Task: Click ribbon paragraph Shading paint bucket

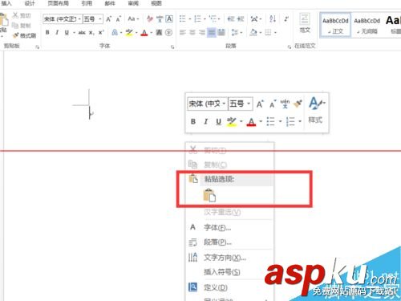Action: point(253,33)
